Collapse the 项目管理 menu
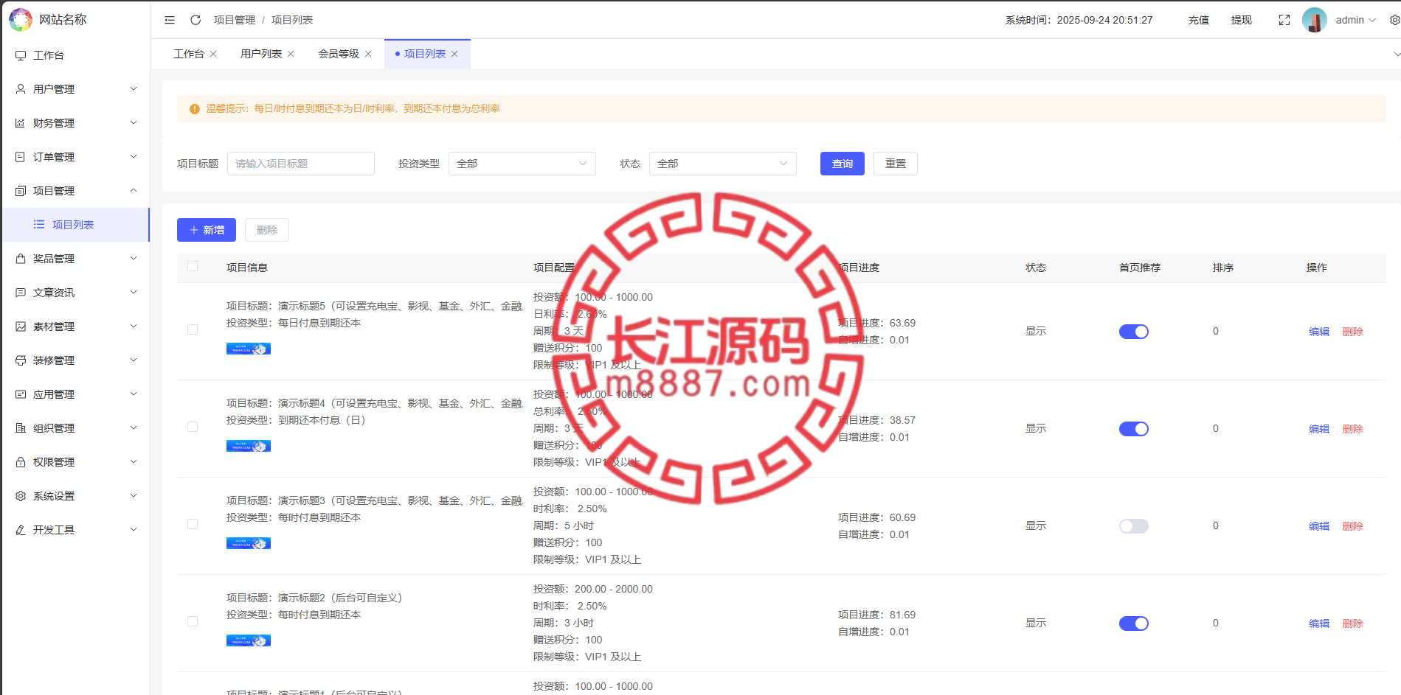This screenshot has height=695, width=1401. 76,191
